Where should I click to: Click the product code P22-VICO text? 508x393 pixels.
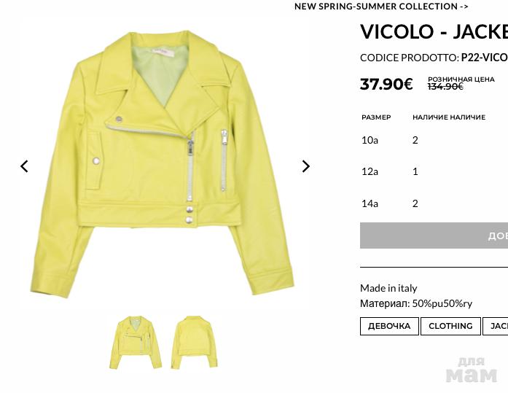tap(485, 58)
